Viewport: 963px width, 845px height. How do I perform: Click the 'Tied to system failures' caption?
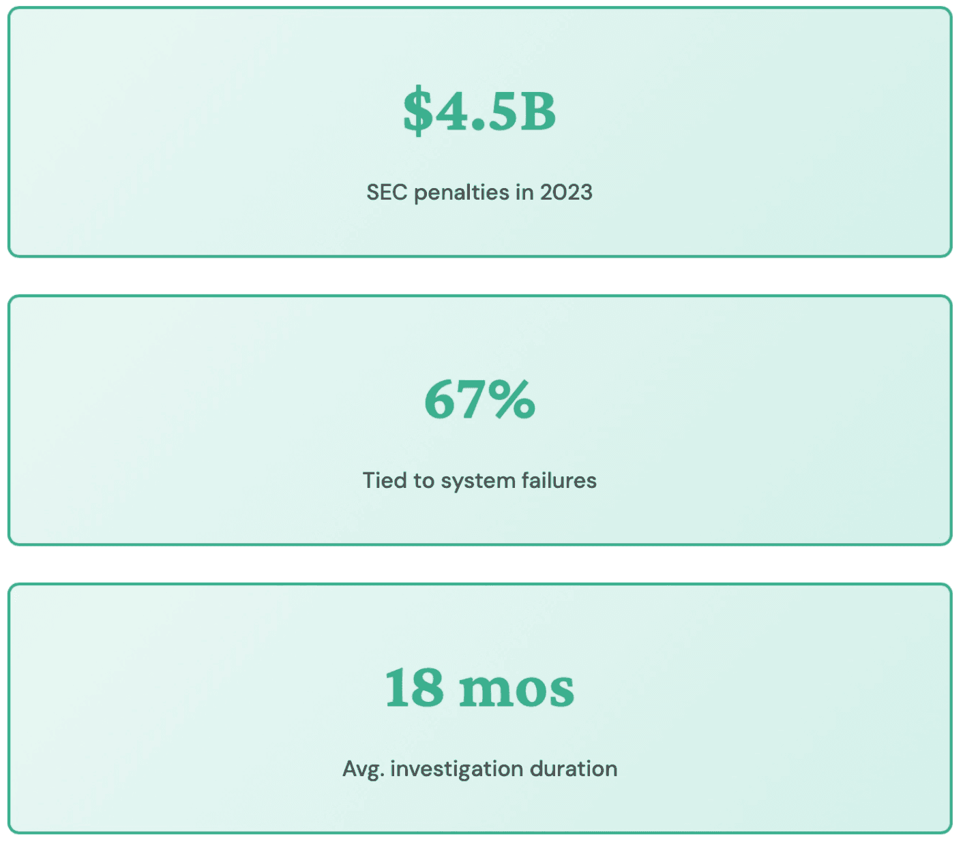[x=479, y=480]
